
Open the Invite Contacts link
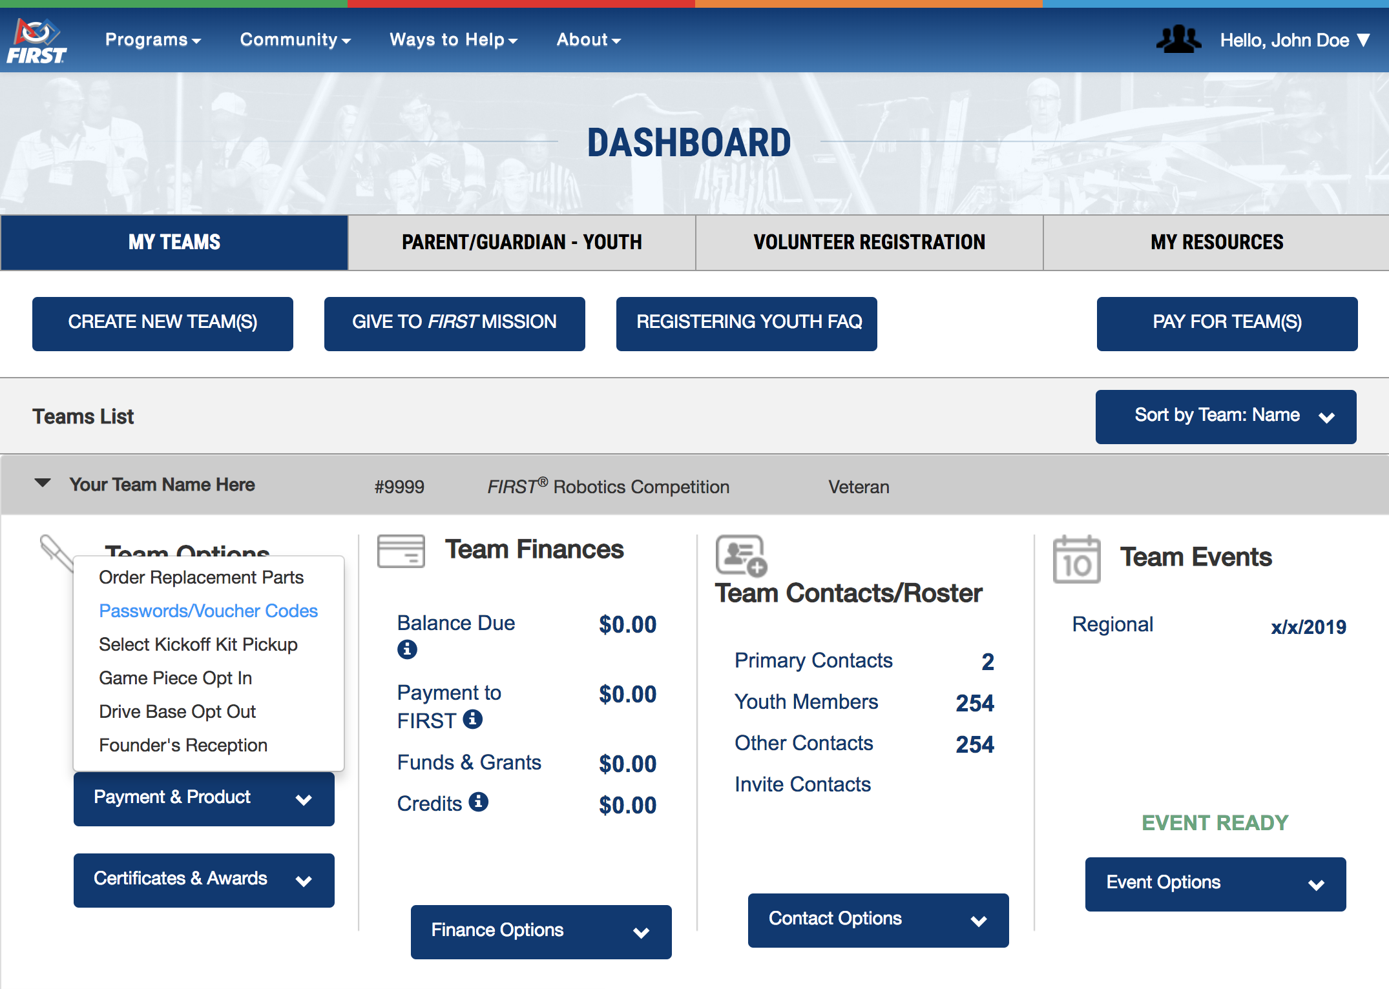click(x=802, y=784)
